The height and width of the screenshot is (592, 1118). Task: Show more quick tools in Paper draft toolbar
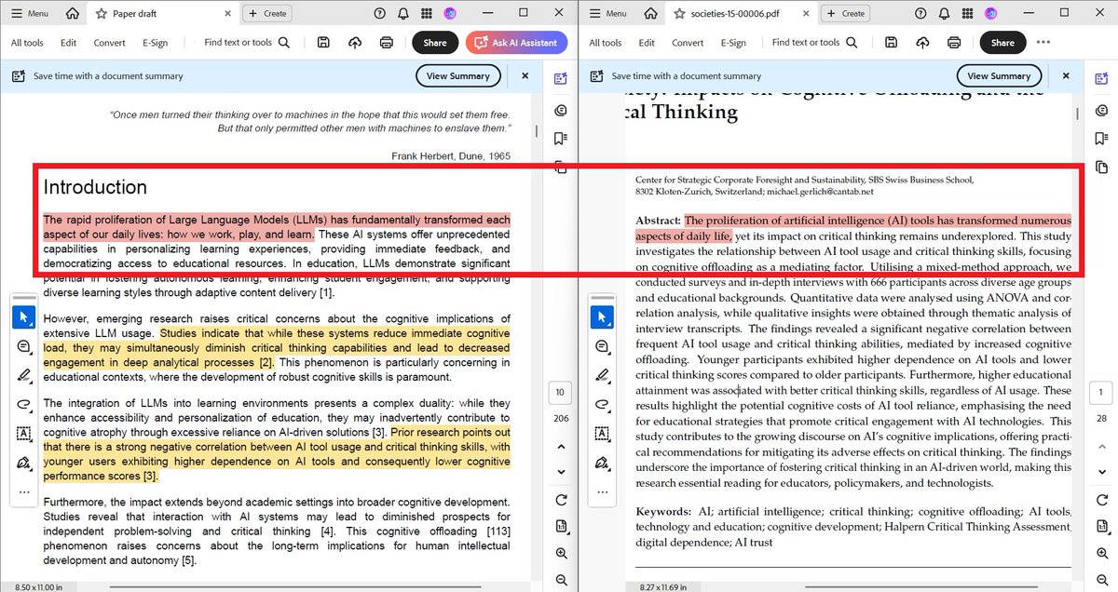pos(23,491)
